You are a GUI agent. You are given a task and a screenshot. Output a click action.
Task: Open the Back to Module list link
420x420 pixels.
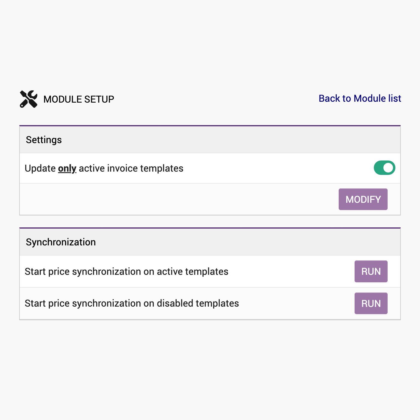pos(360,98)
